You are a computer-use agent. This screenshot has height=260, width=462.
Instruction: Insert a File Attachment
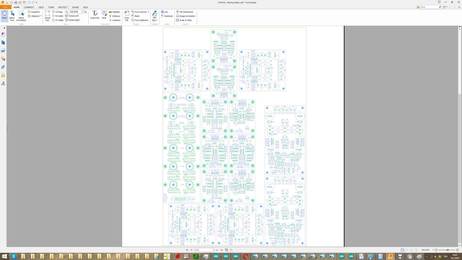[185, 12]
